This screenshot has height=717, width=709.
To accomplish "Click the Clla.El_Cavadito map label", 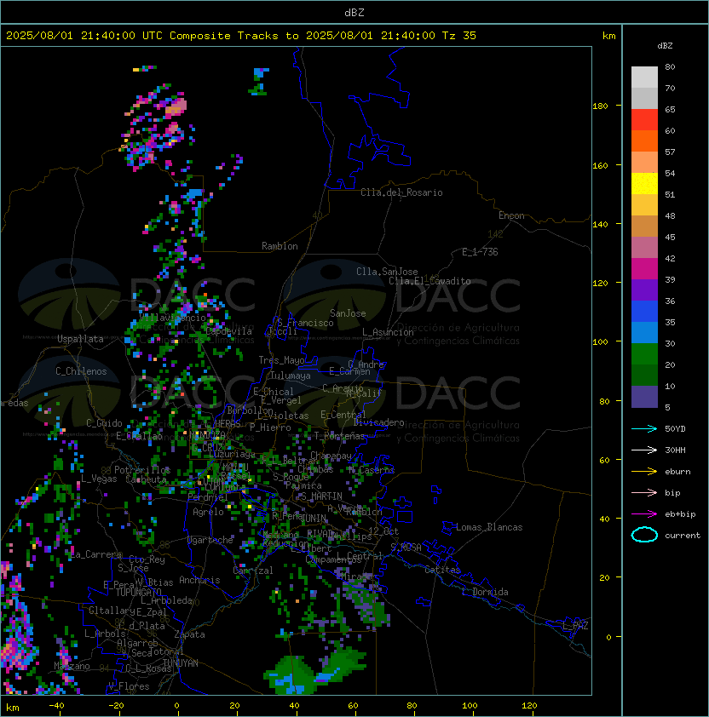I will tap(429, 281).
